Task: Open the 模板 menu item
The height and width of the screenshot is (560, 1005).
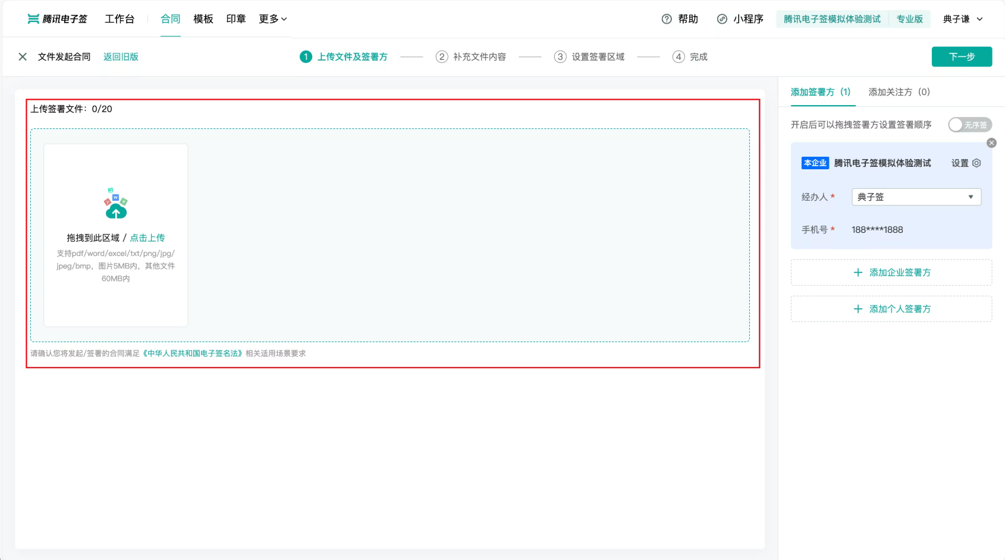Action: coord(203,19)
